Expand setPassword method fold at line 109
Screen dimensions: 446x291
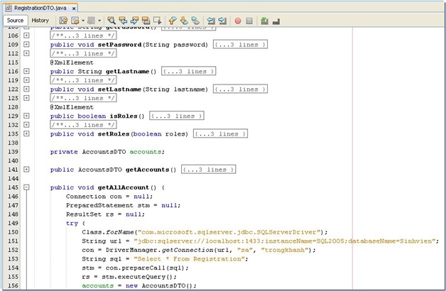point(26,44)
